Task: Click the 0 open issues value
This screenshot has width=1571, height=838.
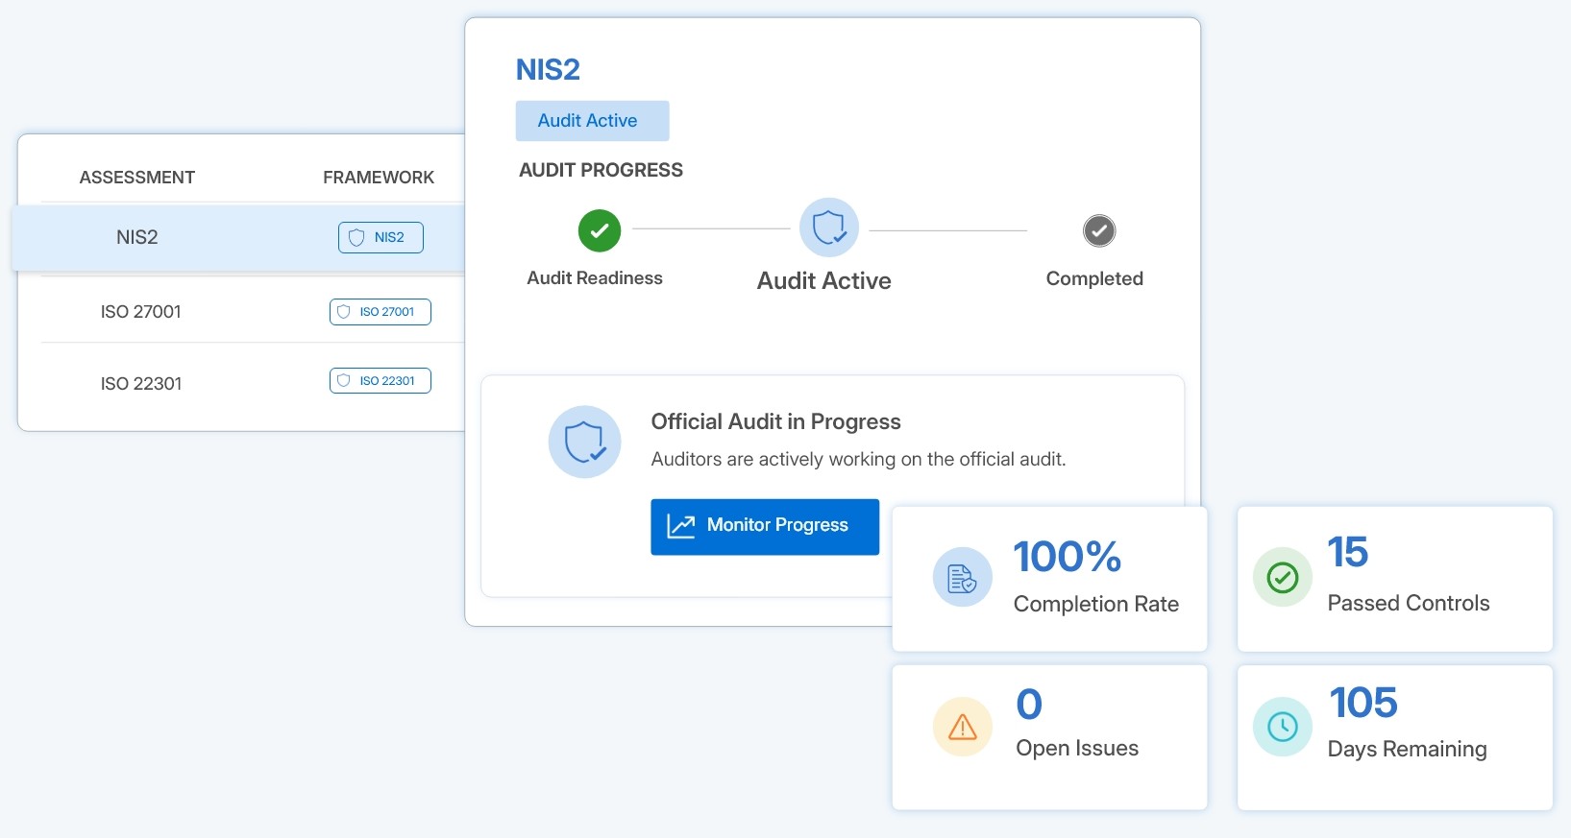Action: click(x=1029, y=705)
